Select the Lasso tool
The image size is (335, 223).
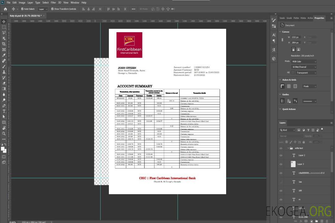click(x=4, y=33)
